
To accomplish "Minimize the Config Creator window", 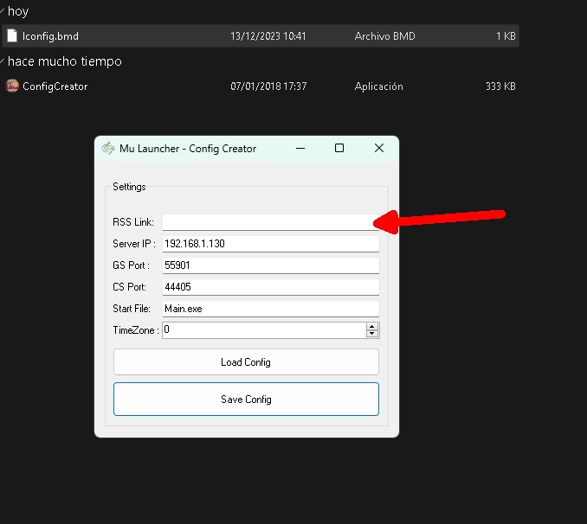I will [300, 149].
